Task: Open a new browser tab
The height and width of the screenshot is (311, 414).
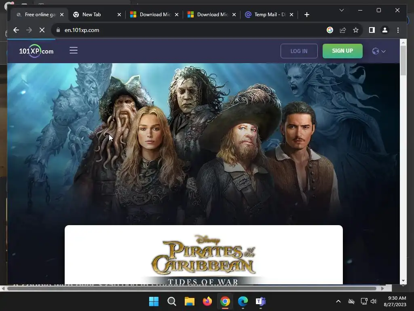Action: (306, 15)
